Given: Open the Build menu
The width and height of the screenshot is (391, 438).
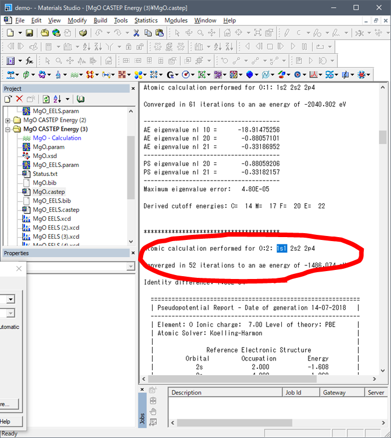Looking at the screenshot, I should pos(100,20).
